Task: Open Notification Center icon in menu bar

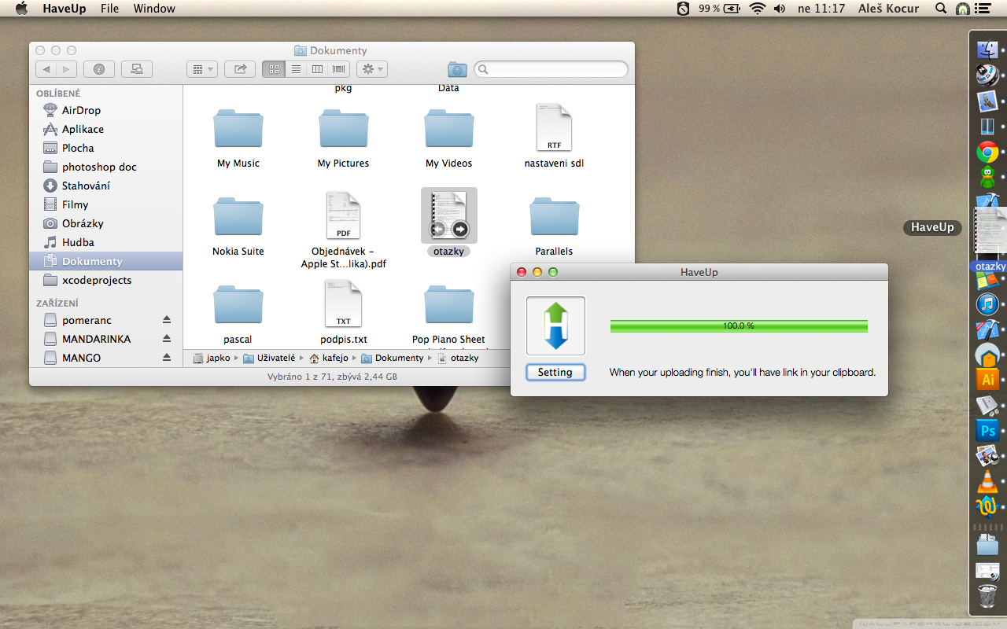Action: (983, 9)
